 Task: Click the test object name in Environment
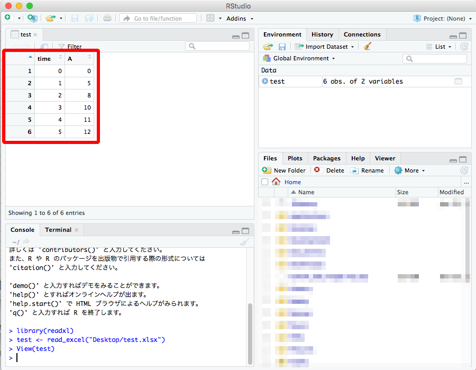(277, 82)
